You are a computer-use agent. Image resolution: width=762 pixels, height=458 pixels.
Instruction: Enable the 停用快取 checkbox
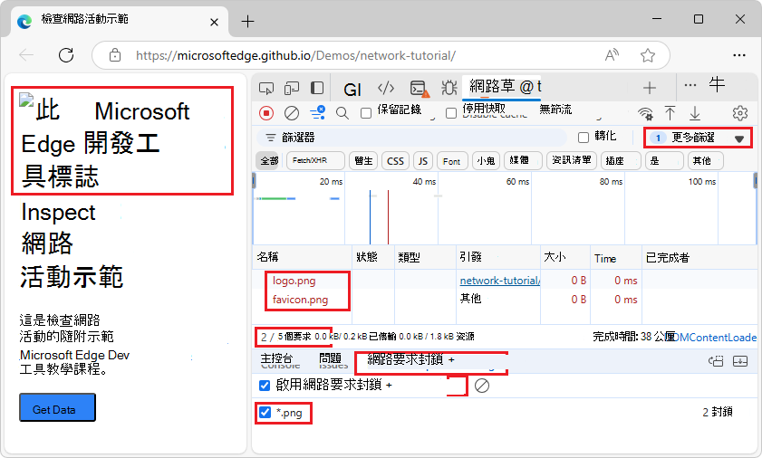[451, 113]
